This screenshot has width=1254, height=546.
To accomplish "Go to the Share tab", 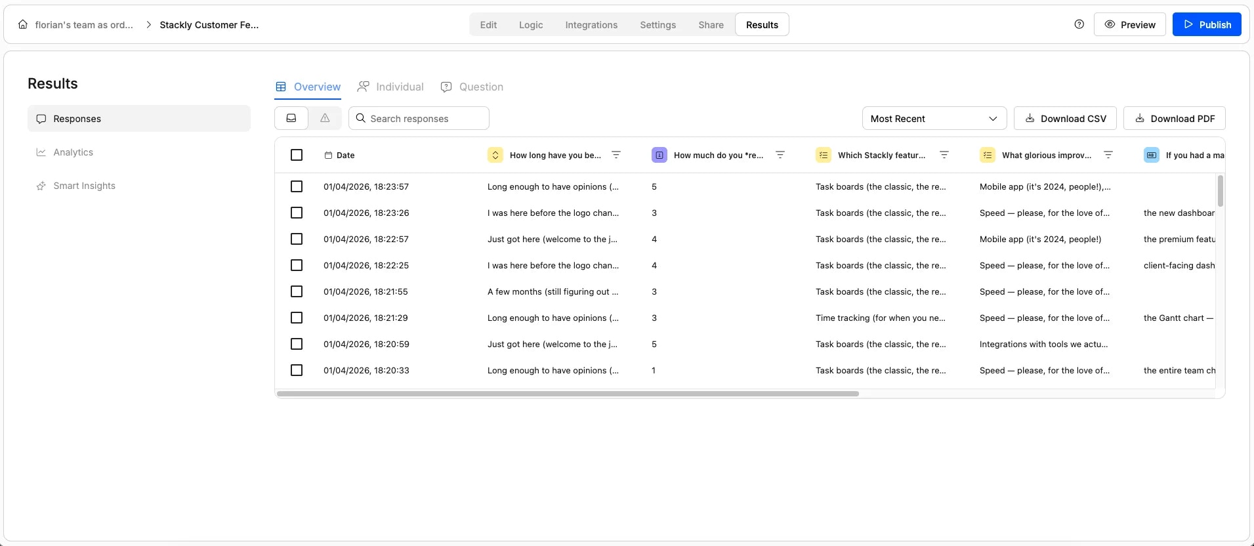I will pyautogui.click(x=711, y=24).
